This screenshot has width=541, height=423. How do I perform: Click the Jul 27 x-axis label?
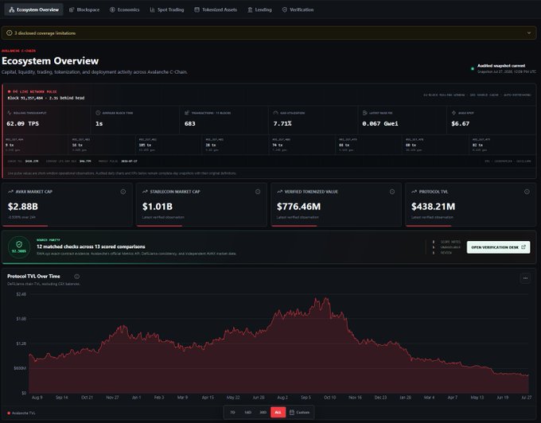(x=526, y=398)
